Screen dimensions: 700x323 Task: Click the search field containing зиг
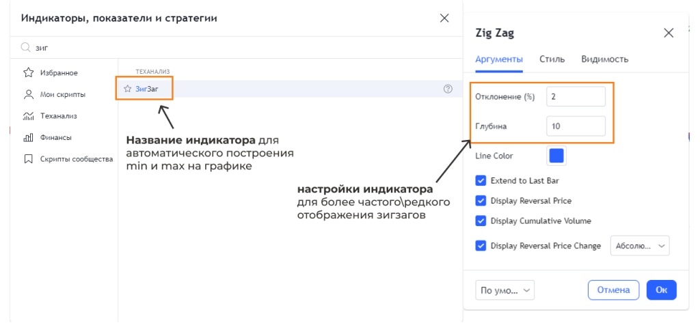point(237,47)
